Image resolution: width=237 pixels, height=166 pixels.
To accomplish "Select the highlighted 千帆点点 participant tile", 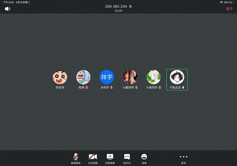I will [177, 79].
